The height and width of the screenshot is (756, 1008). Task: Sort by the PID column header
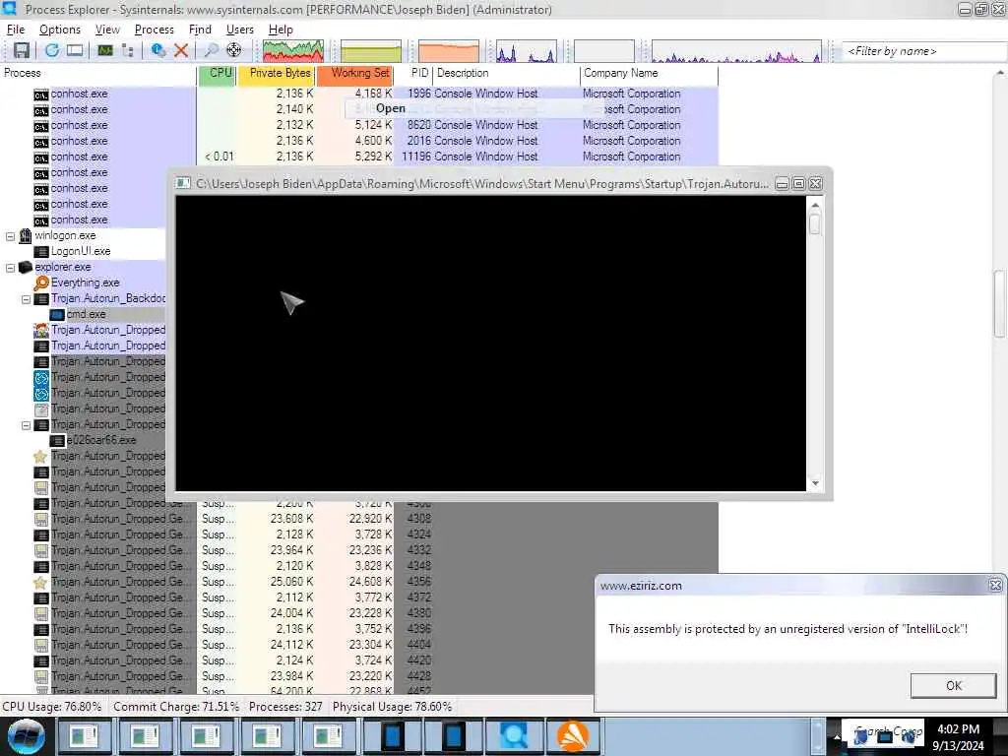tap(413, 73)
